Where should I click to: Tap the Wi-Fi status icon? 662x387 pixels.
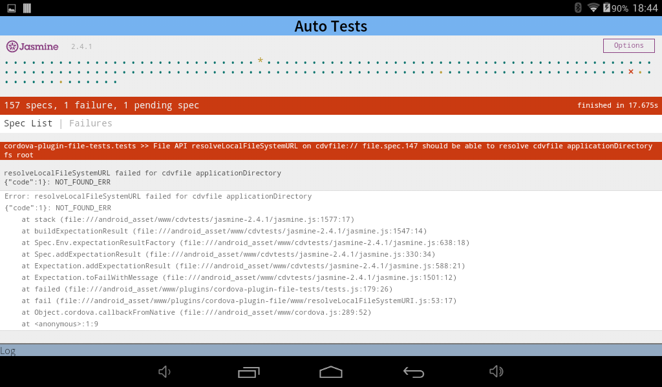tap(593, 8)
